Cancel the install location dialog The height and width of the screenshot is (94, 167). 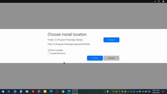point(111,58)
